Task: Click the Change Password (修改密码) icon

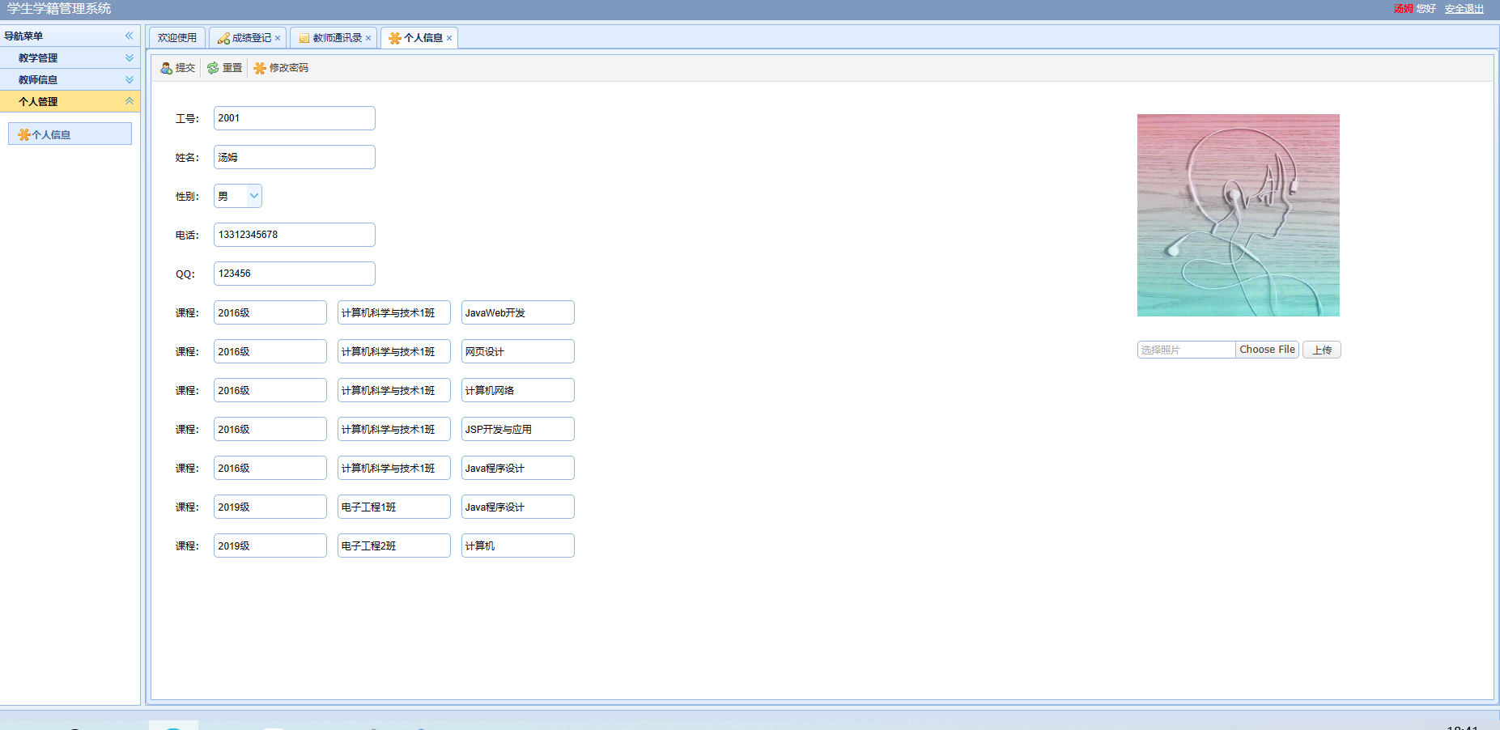Action: pos(260,68)
